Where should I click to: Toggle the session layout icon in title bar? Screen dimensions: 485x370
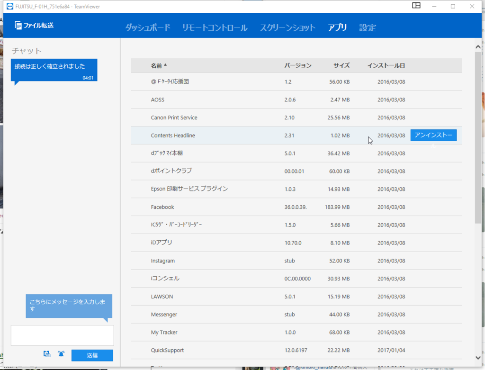click(x=416, y=6)
